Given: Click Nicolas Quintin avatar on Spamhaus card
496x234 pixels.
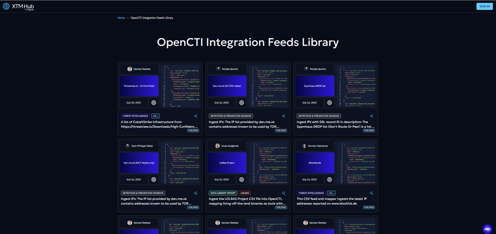Looking at the screenshot, I should pos(306,69).
